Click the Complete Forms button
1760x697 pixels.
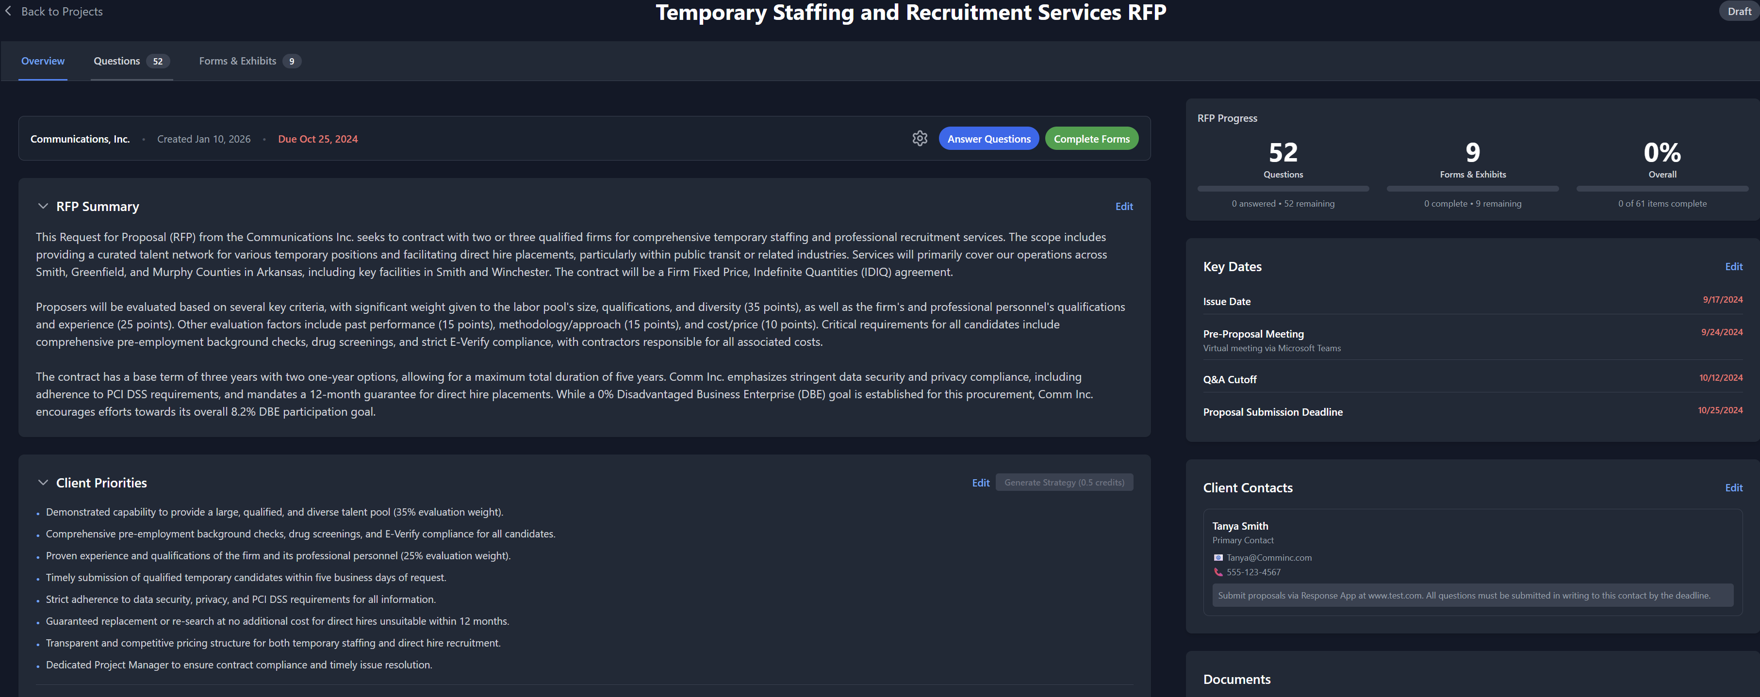(x=1091, y=138)
